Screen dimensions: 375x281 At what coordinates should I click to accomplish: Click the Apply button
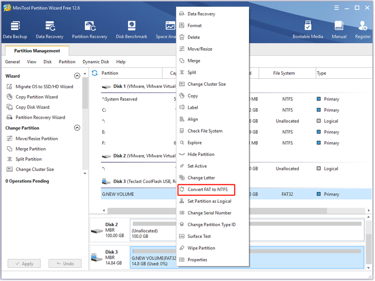point(24,264)
